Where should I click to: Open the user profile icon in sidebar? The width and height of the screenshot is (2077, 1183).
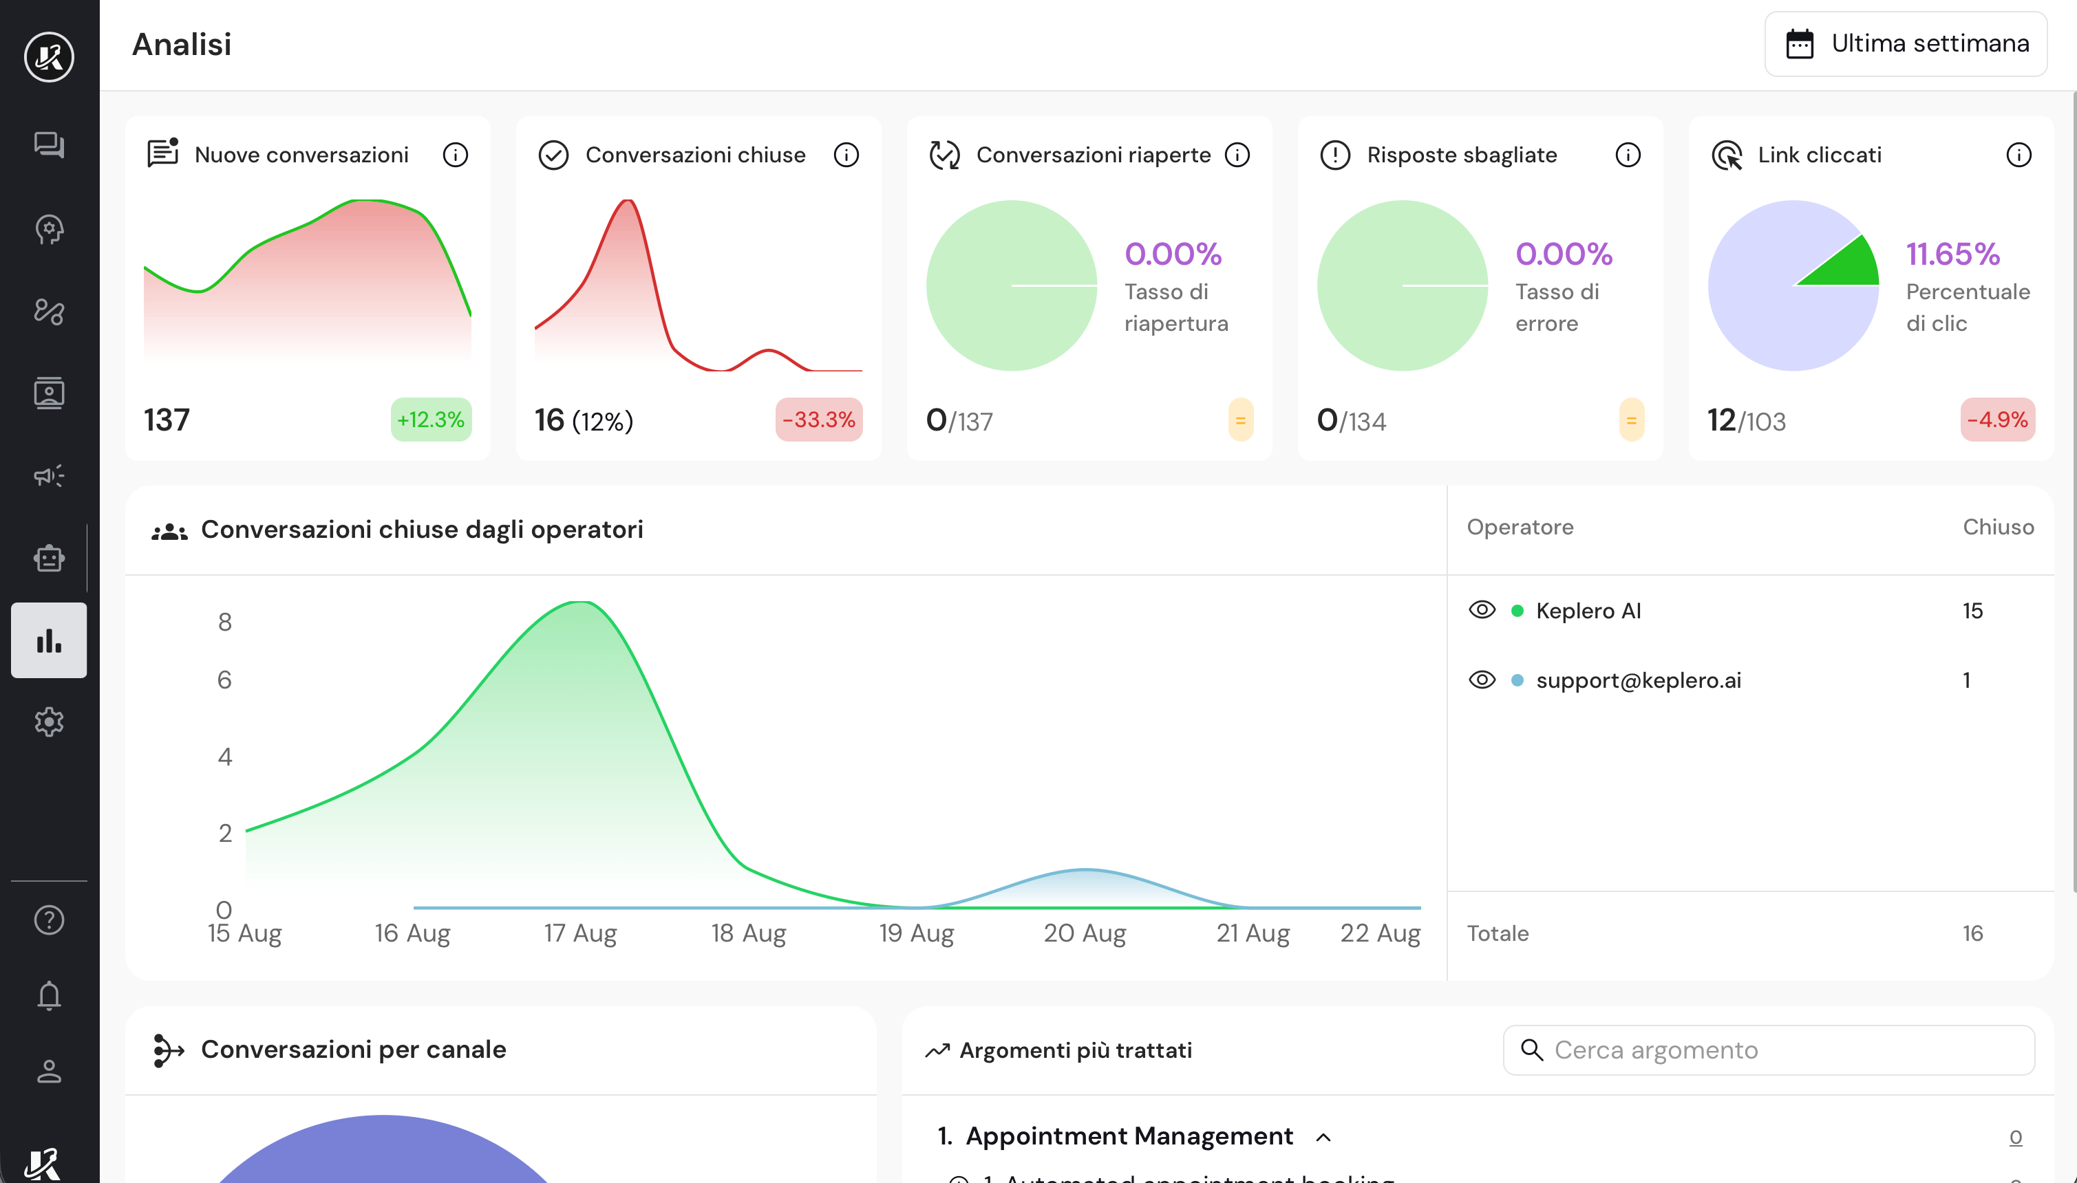point(49,1071)
